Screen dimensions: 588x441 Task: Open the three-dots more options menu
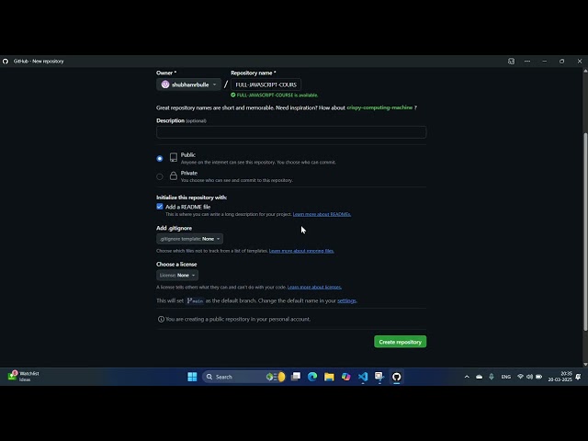point(527,62)
